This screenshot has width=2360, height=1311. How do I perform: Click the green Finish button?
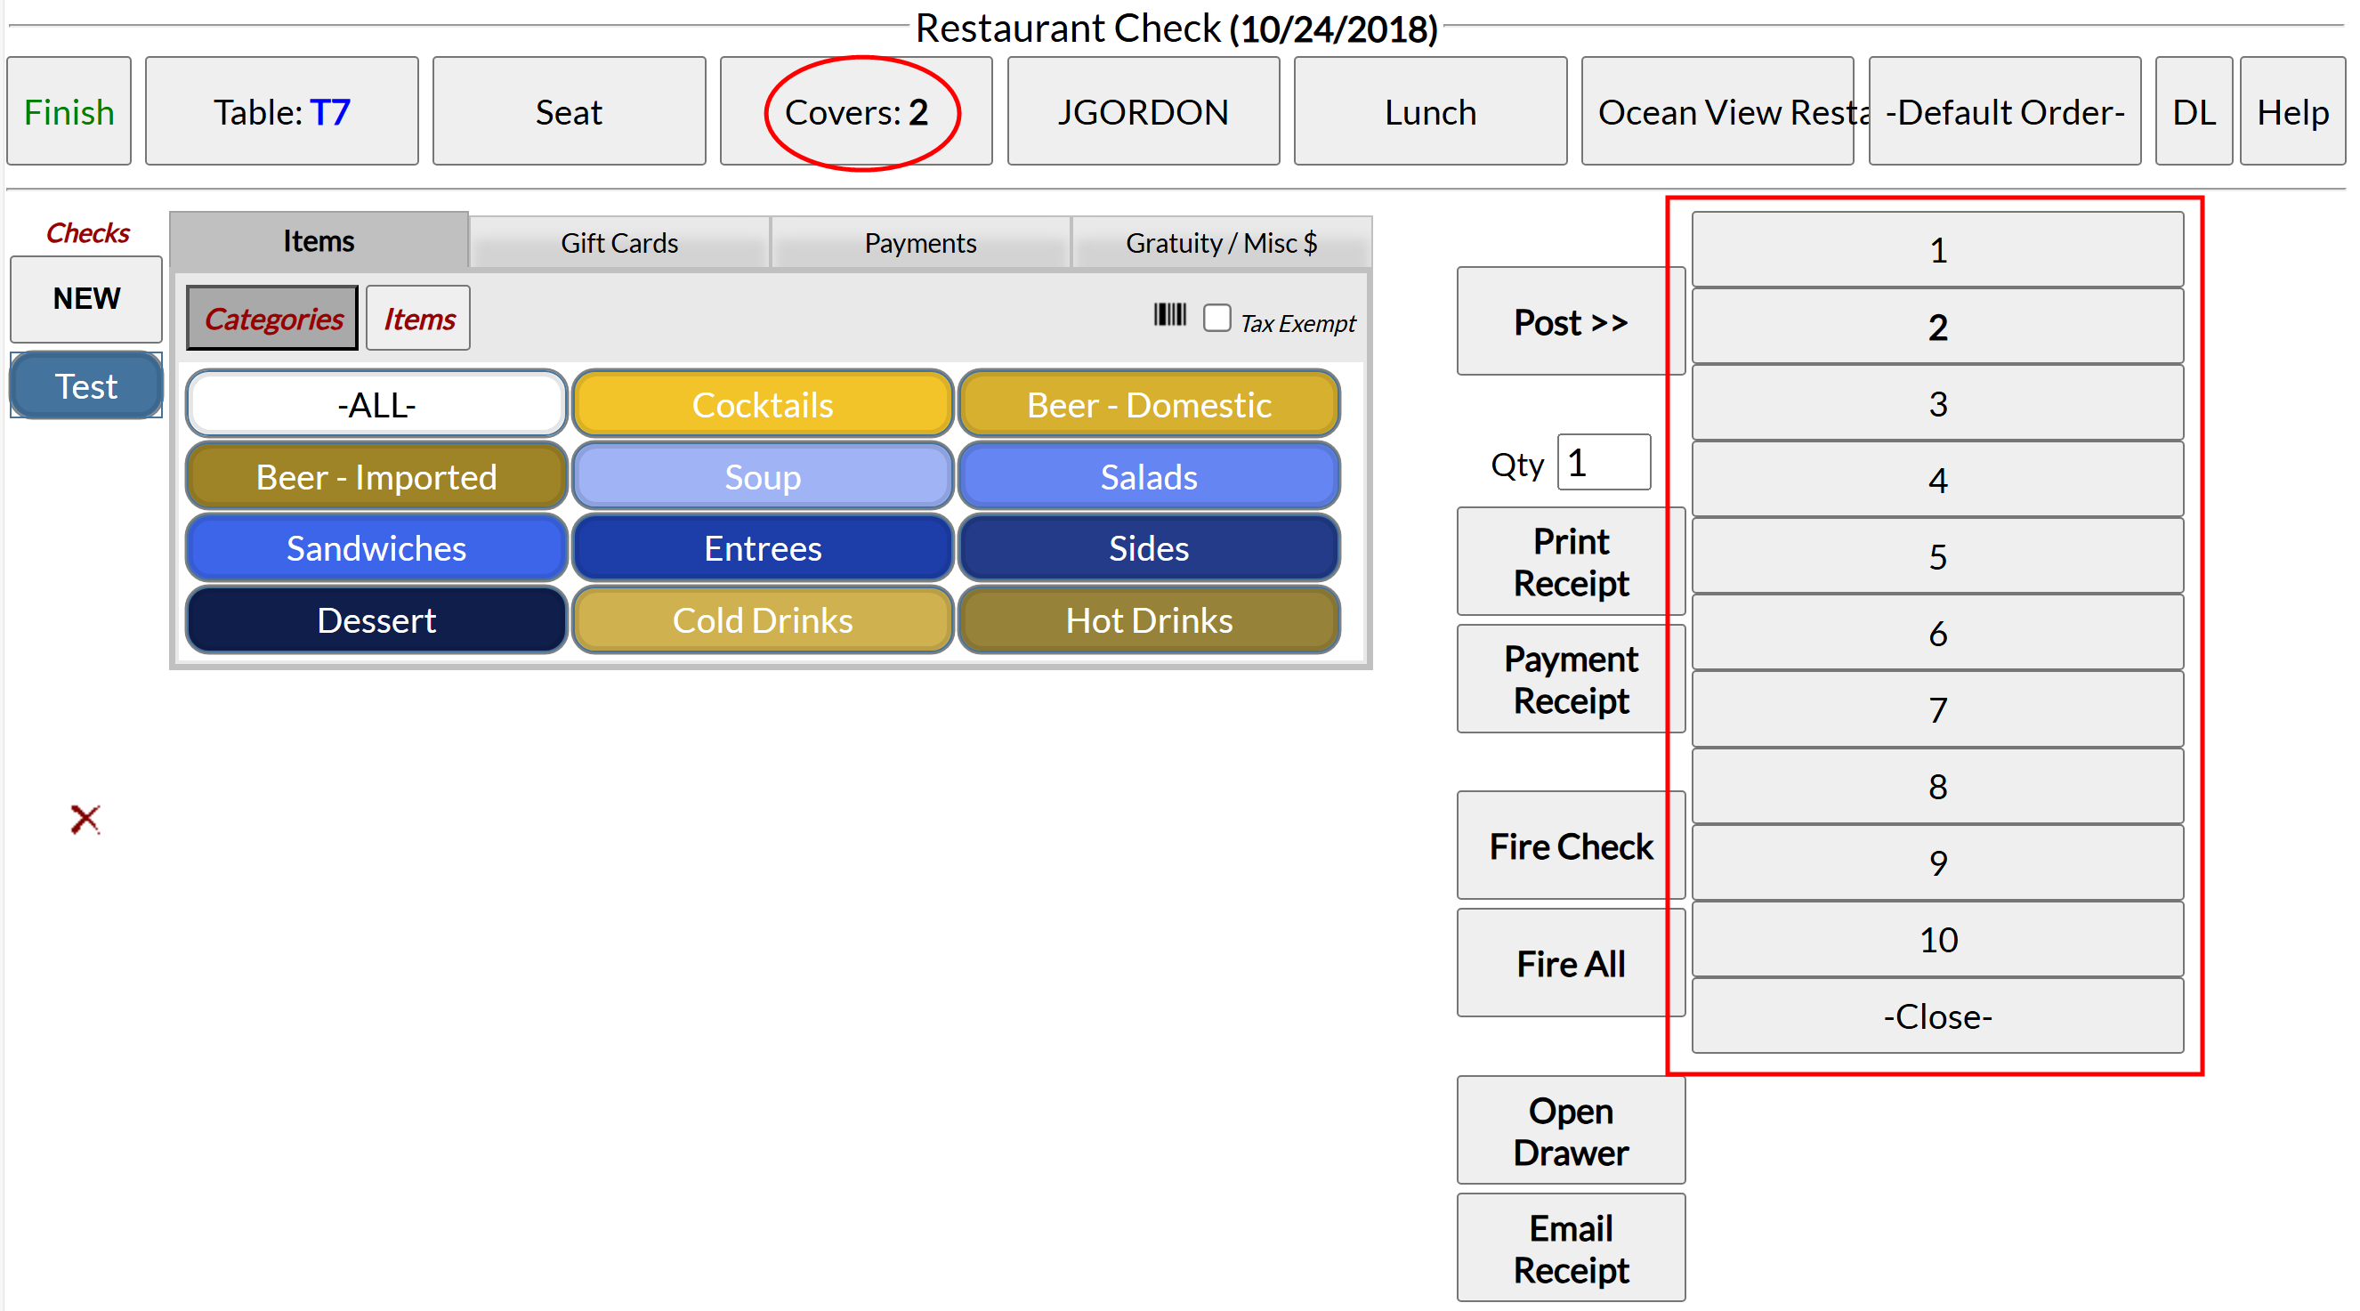pos(69,113)
